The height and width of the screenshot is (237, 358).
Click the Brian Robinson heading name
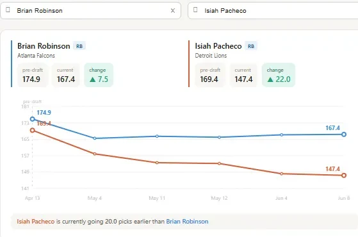[x=44, y=46]
